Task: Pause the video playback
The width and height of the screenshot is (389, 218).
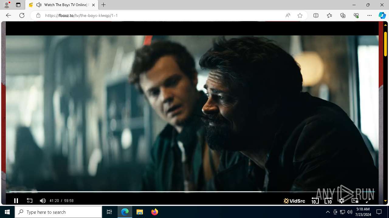Action: coord(16,200)
